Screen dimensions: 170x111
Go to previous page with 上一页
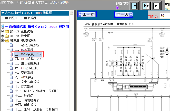87,14
